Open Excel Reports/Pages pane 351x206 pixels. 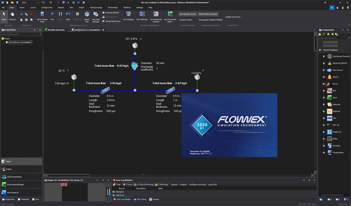pos(21,185)
